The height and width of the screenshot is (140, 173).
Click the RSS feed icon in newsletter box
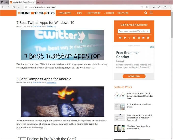pyautogui.click(x=148, y=38)
